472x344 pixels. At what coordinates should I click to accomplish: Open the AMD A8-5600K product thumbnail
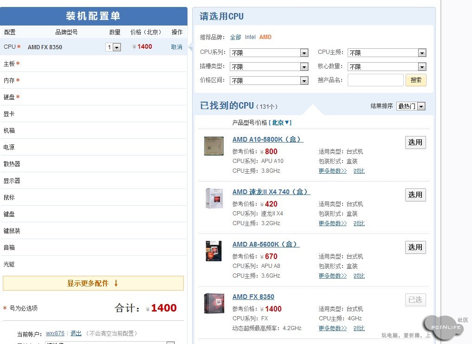point(214,251)
